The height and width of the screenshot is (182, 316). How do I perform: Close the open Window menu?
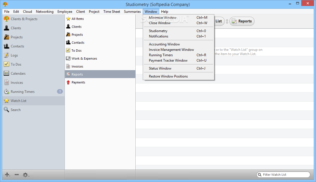pos(151,12)
